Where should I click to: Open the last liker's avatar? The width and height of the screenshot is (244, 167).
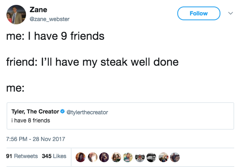(175, 156)
